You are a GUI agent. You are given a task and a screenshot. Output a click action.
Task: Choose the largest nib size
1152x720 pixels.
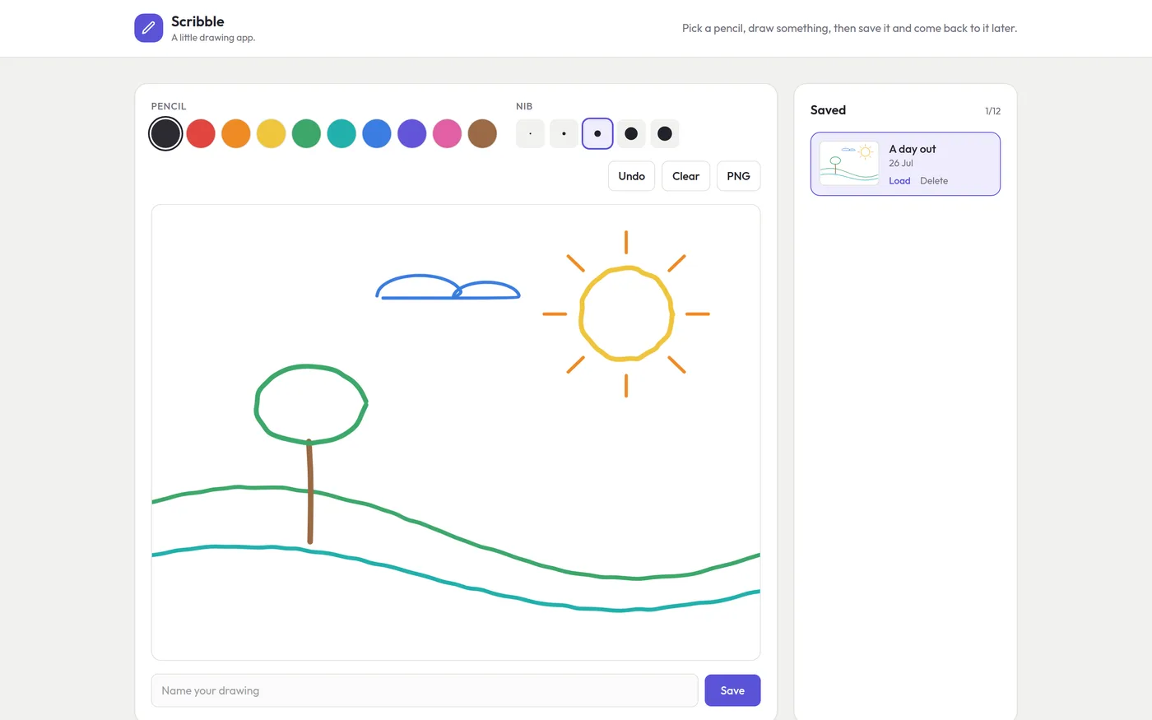[665, 133]
